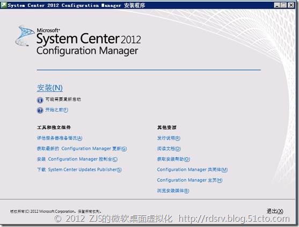The width and height of the screenshot is (299, 227).
Task: Click 浏览安装媒体(B) link
Action: pos(173,191)
